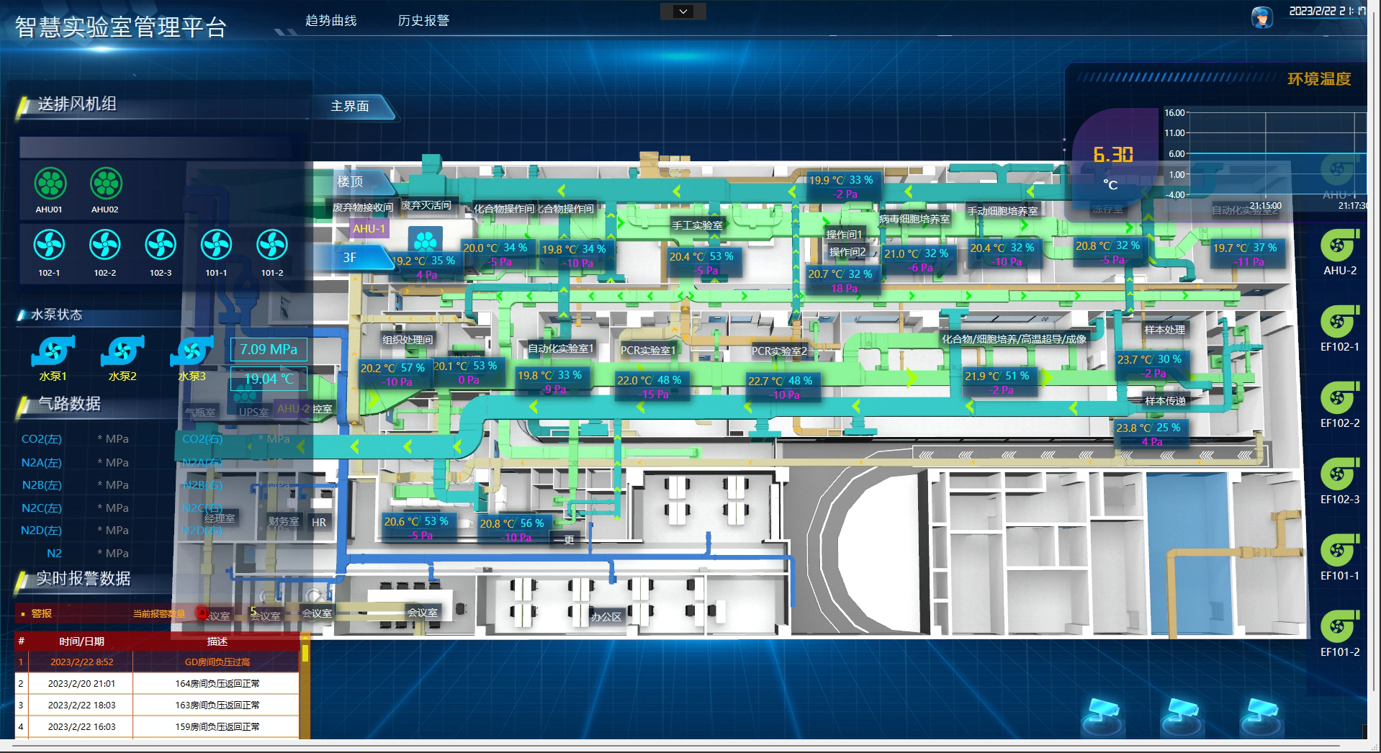Click the N2B(左) gas reading label
This screenshot has height=753, width=1381.
click(42, 485)
